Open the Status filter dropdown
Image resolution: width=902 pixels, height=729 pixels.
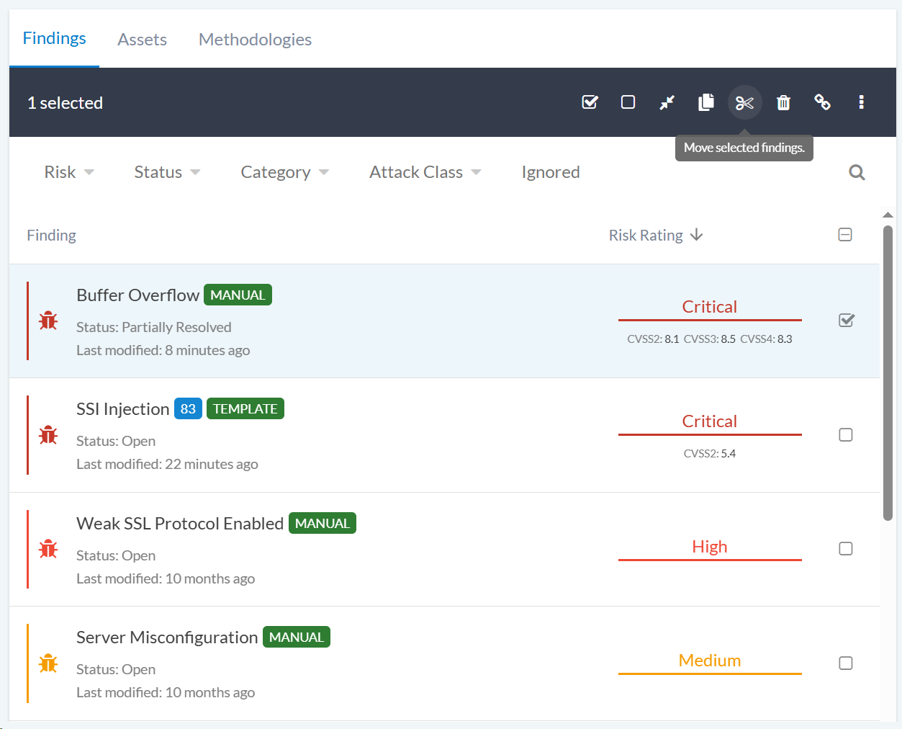167,172
